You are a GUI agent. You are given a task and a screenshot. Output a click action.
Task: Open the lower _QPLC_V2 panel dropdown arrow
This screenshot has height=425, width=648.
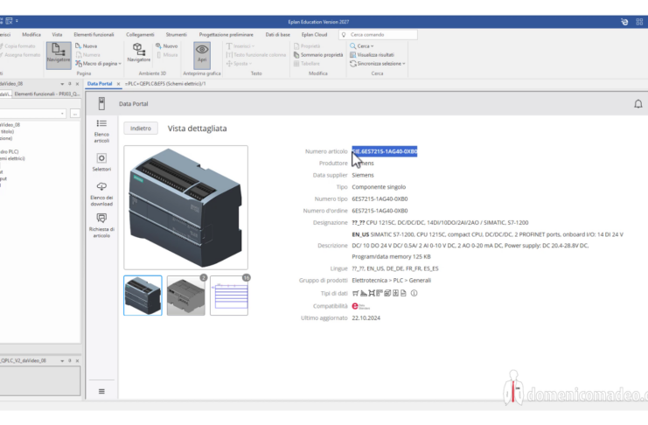(62, 361)
